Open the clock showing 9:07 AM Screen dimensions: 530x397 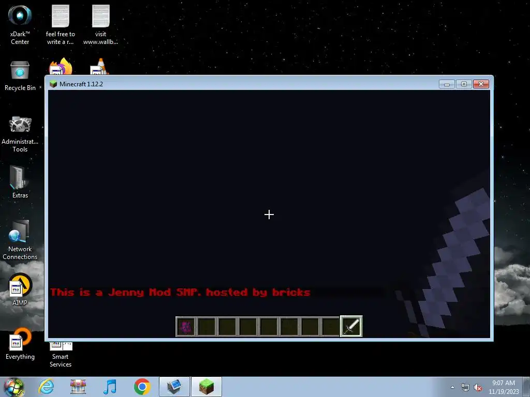coord(504,387)
